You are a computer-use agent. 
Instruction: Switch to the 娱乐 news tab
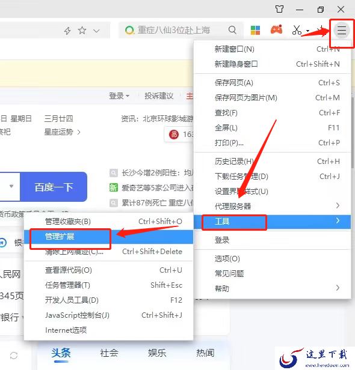coord(157,353)
